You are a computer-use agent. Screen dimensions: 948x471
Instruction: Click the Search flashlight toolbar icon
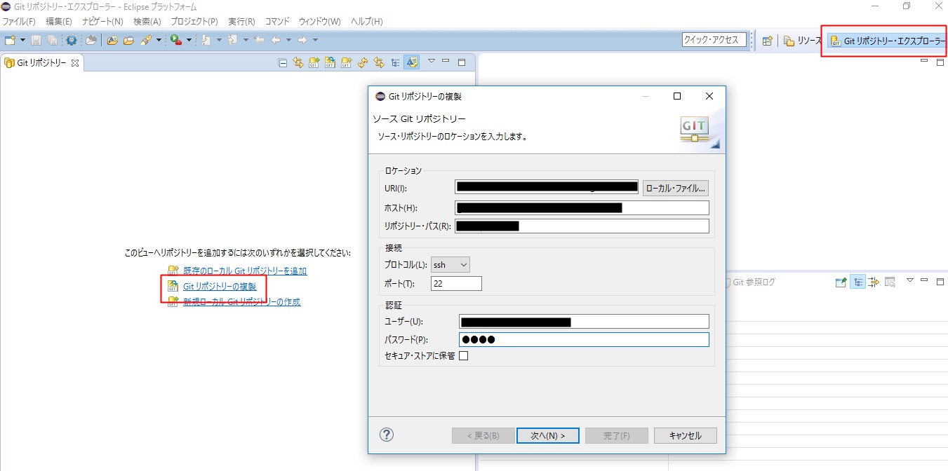click(x=146, y=41)
